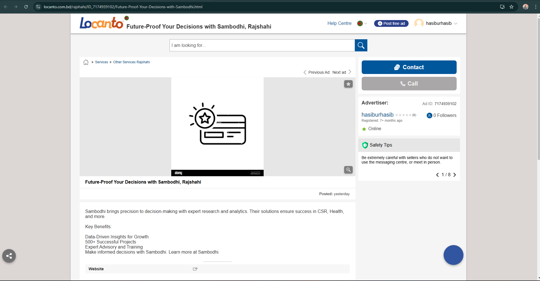The height and width of the screenshot is (281, 540).
Task: Expand the country flag dropdown
Action: coord(362,23)
